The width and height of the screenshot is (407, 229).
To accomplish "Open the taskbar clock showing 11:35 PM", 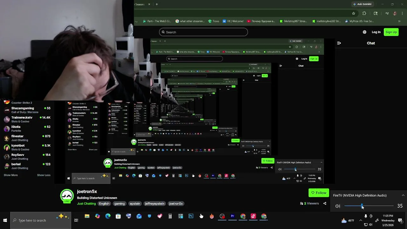I will [x=388, y=220].
